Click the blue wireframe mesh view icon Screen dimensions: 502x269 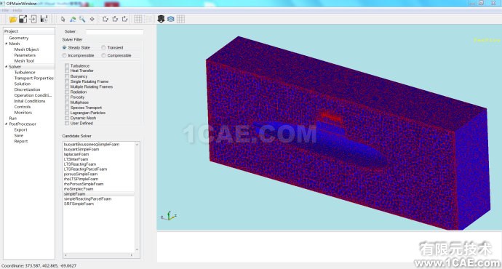pos(171,19)
